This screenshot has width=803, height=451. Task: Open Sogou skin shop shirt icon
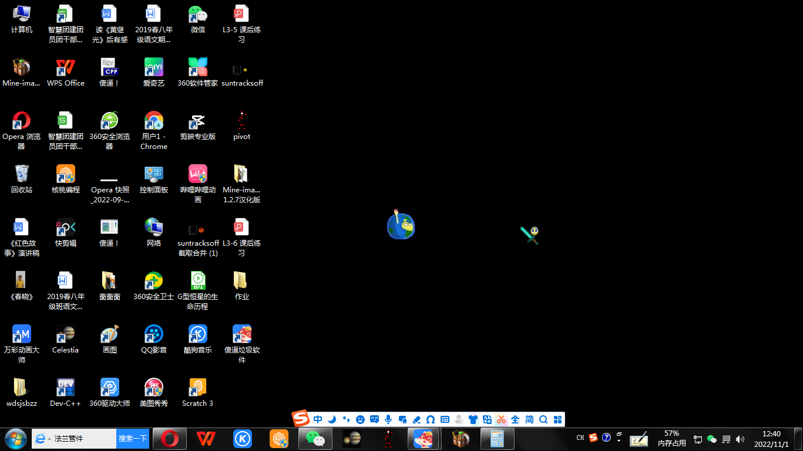tap(473, 419)
